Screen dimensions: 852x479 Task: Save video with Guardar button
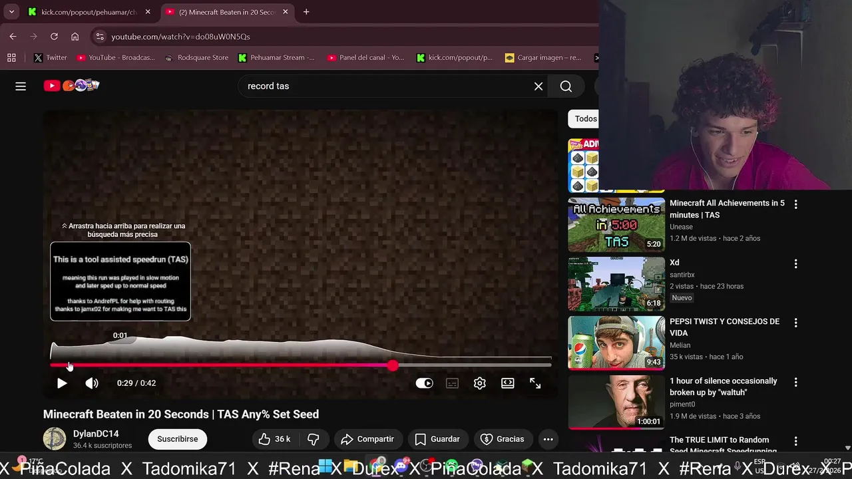(x=437, y=439)
